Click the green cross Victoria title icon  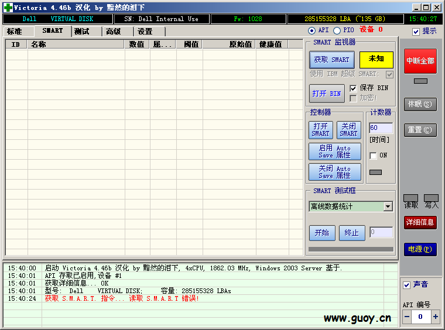[x=8, y=8]
